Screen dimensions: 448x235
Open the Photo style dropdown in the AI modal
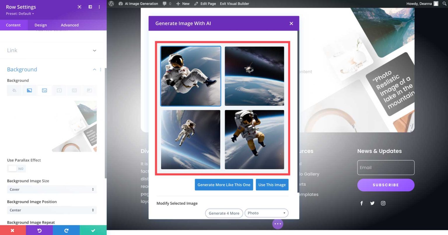tap(266, 213)
